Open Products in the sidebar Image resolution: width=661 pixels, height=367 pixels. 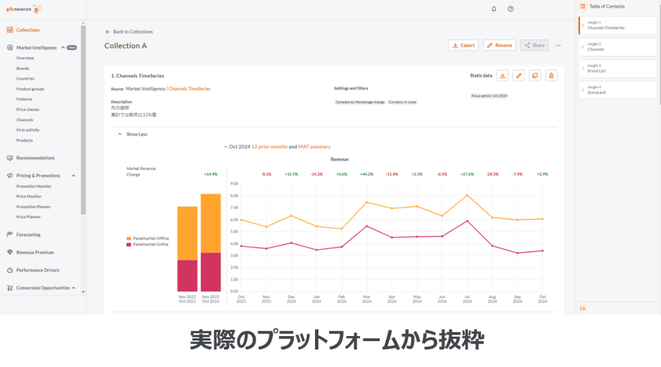[25, 140]
